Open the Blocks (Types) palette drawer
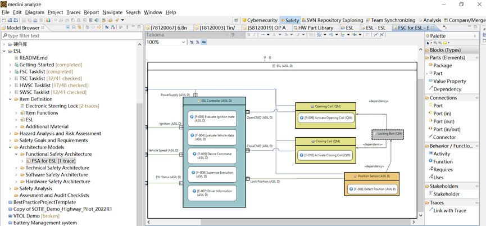The width and height of the screenshot is (486, 226). pyautogui.click(x=452, y=50)
